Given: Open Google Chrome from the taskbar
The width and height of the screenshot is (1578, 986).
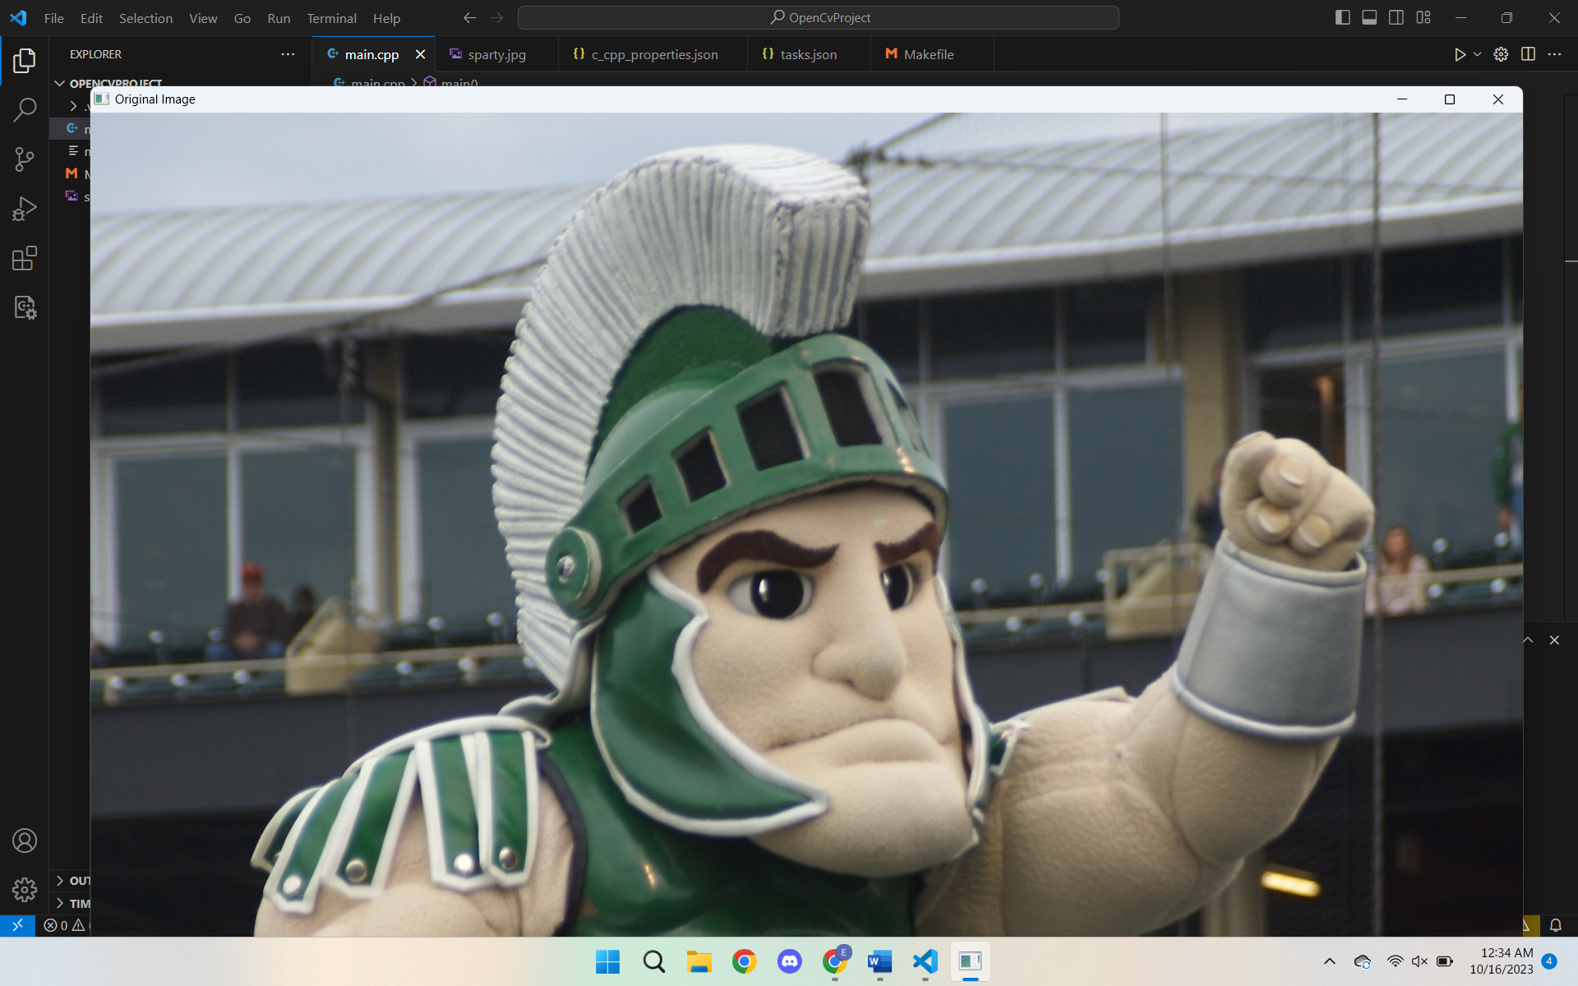Looking at the screenshot, I should click(x=745, y=961).
